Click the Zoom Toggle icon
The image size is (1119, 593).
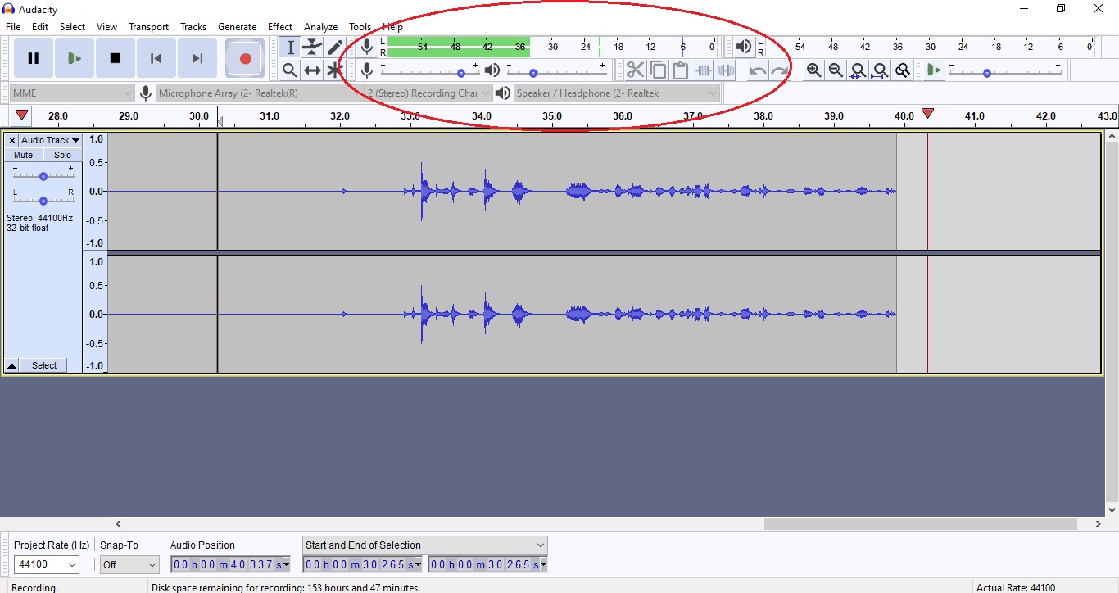[902, 70]
